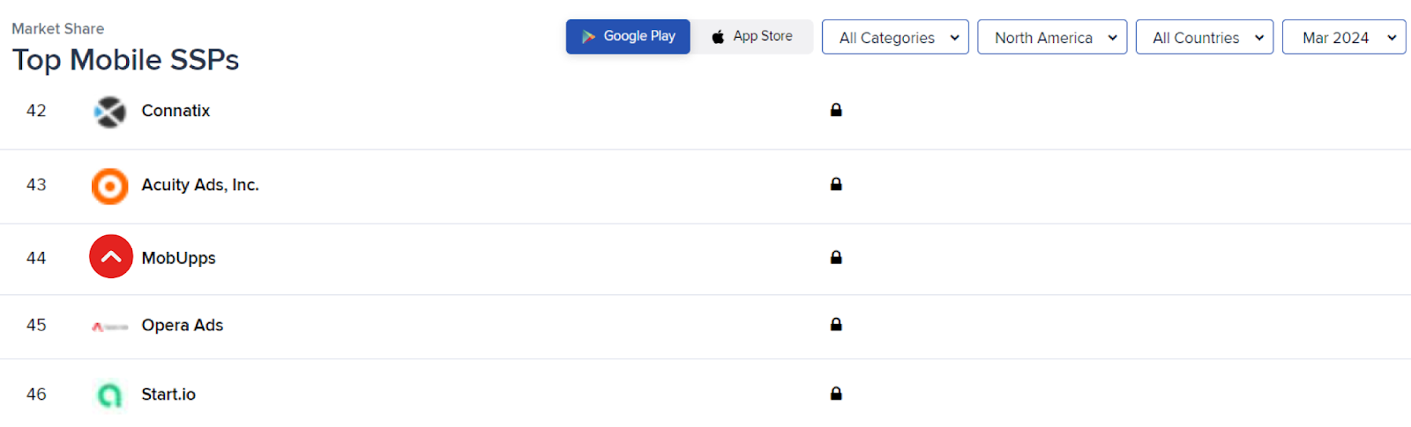The width and height of the screenshot is (1411, 427).
Task: Click the red MobUpps logo
Action: click(x=111, y=256)
